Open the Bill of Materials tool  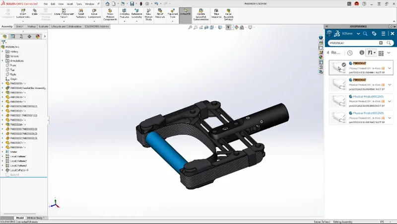[x=160, y=13]
